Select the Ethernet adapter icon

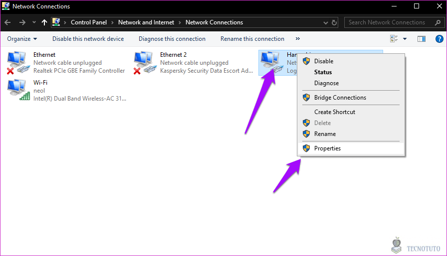tap(18, 63)
